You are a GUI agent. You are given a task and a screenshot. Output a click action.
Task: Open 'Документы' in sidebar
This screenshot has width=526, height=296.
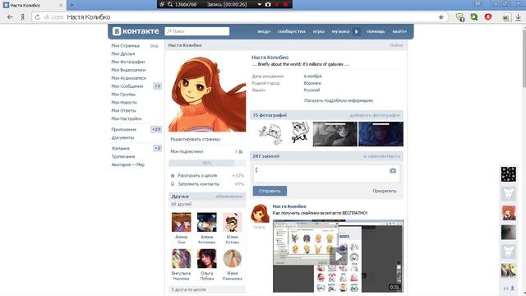click(x=122, y=137)
